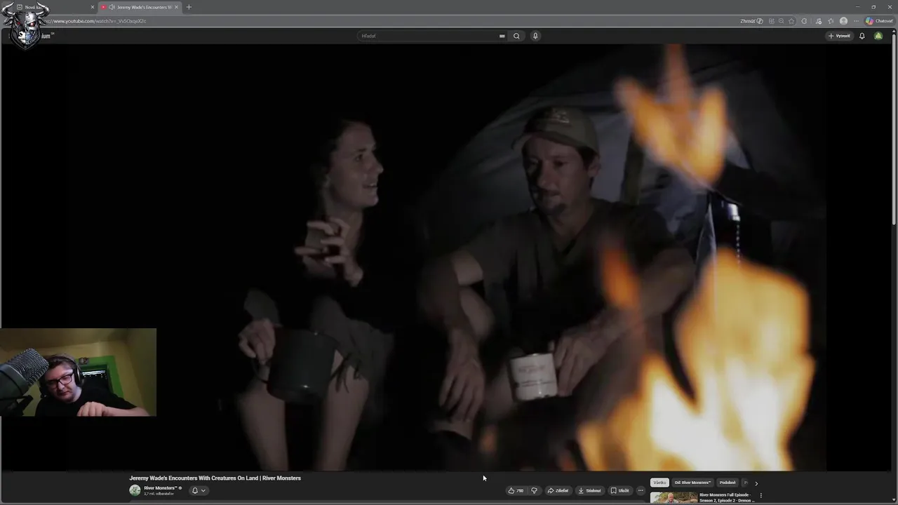Click Vytvoriť create button
The width and height of the screenshot is (898, 505).
coord(839,36)
